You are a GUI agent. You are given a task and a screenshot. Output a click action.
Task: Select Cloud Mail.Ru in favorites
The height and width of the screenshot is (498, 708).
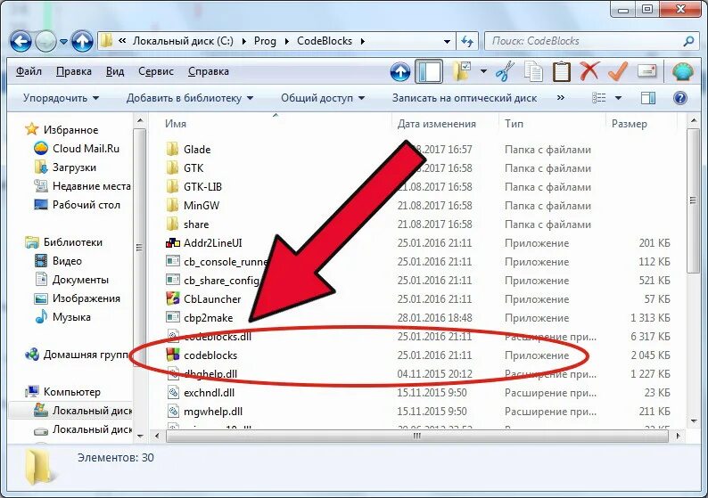tap(77, 149)
